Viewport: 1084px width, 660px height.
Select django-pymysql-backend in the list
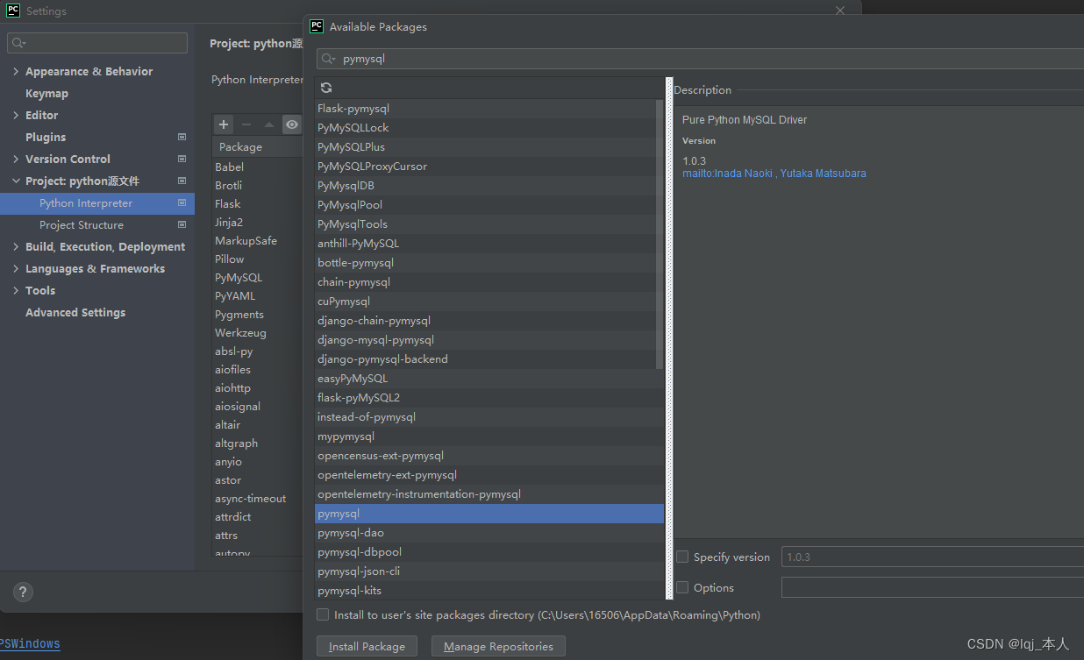(485, 359)
